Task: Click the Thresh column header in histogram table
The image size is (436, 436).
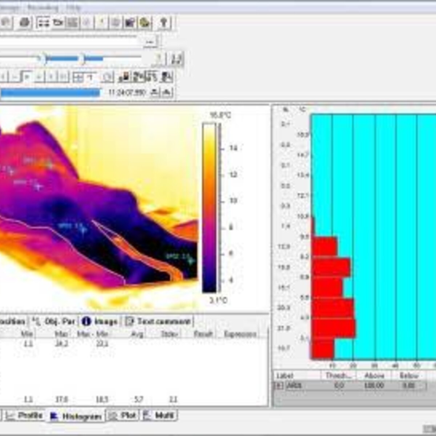Action: click(x=338, y=375)
